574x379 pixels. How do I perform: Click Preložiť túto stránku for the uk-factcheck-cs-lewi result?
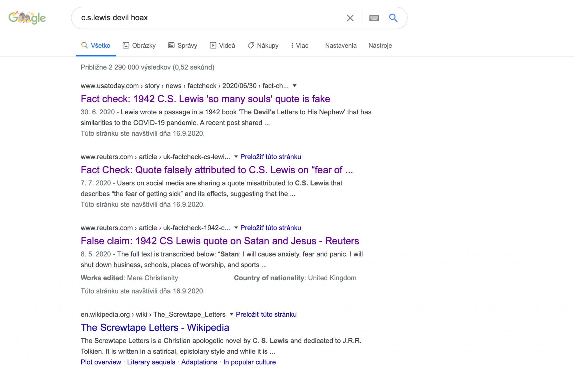tap(271, 157)
